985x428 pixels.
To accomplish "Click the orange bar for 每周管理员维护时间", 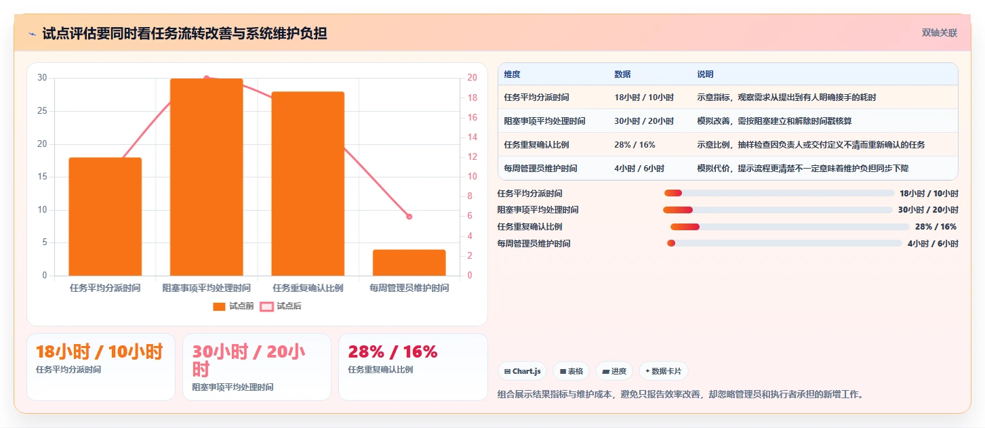I will tap(409, 262).
